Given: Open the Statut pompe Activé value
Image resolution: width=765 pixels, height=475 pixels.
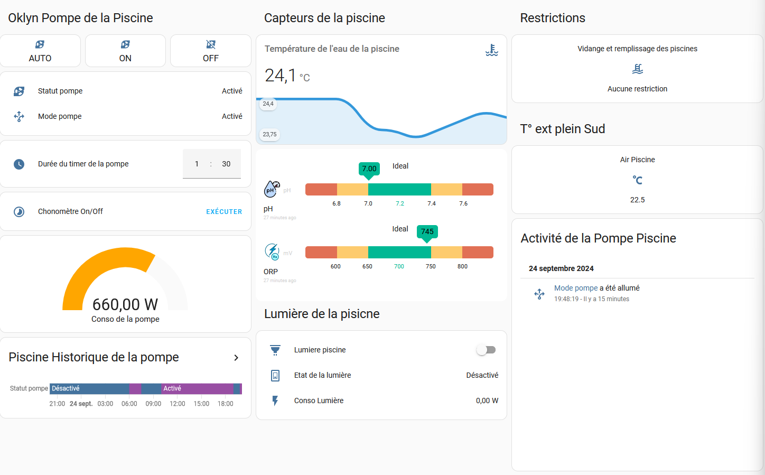Looking at the screenshot, I should pyautogui.click(x=232, y=91).
